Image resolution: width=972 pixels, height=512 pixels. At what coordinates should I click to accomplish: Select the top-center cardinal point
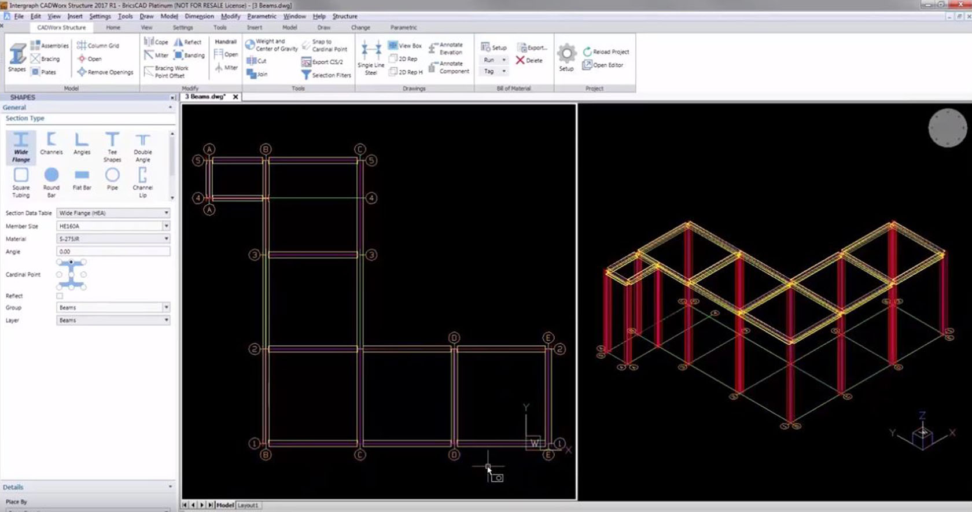coord(71,262)
